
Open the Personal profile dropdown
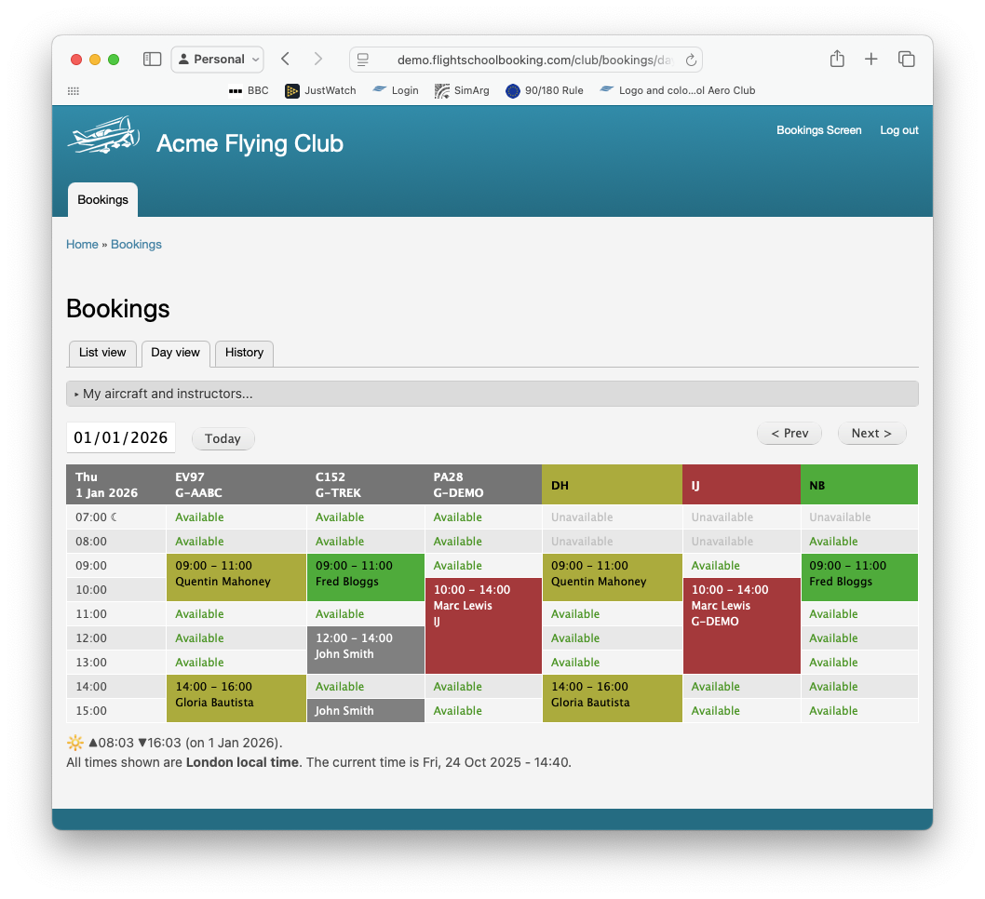pos(218,60)
